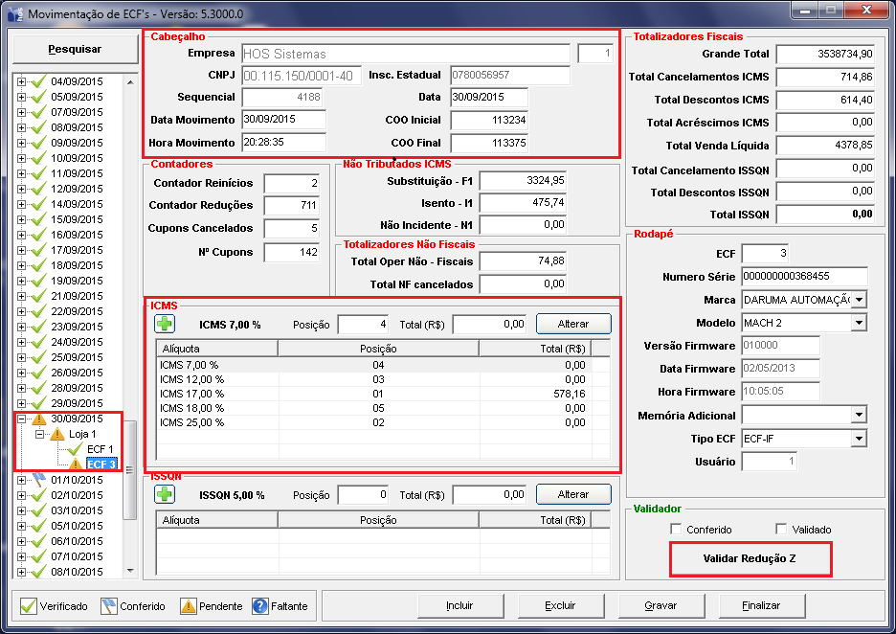Click the green checkmark icon beside ECF 1
Screen dimensions: 896x634
(x=76, y=449)
